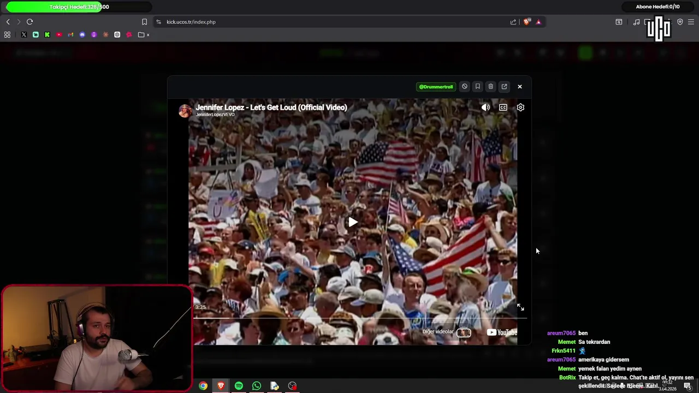Open Spotify from the taskbar

click(x=239, y=386)
